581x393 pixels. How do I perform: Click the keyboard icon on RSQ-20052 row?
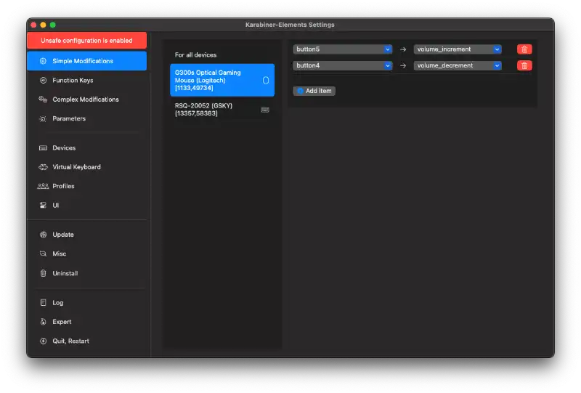tap(265, 110)
